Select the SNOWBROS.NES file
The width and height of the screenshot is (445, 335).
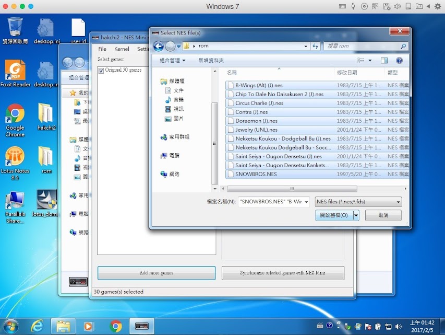317,174
